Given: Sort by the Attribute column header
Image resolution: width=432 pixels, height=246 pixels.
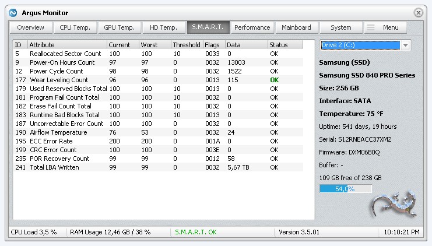Looking at the screenshot, I should point(67,45).
